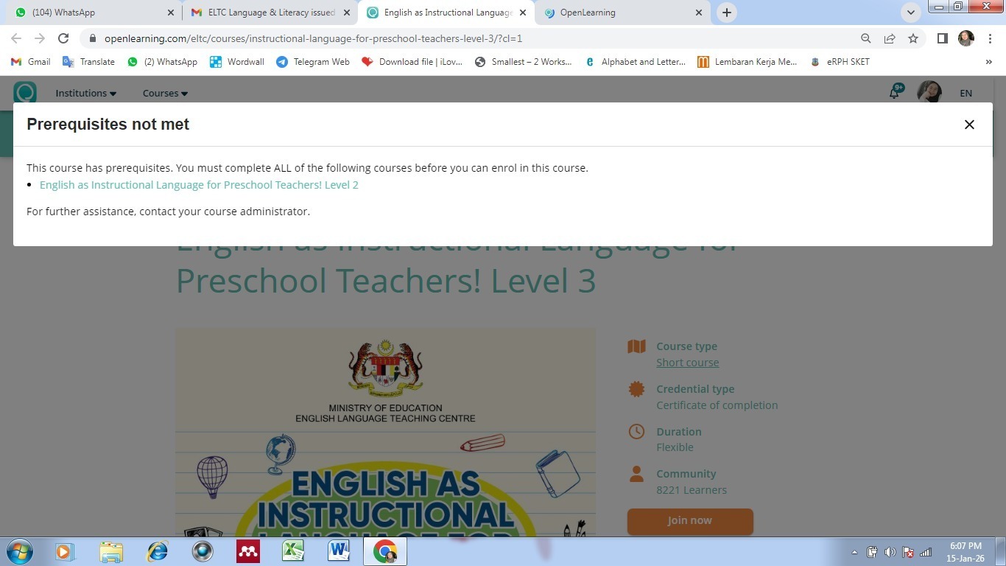Open the zoom magnifier icon in address bar
This screenshot has width=1006, height=566.
866,38
